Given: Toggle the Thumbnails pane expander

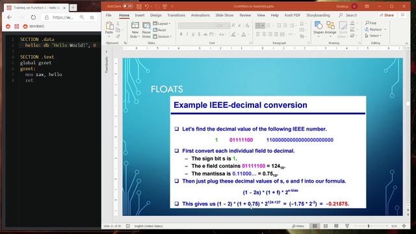Looking at the screenshot, I should [107, 51].
